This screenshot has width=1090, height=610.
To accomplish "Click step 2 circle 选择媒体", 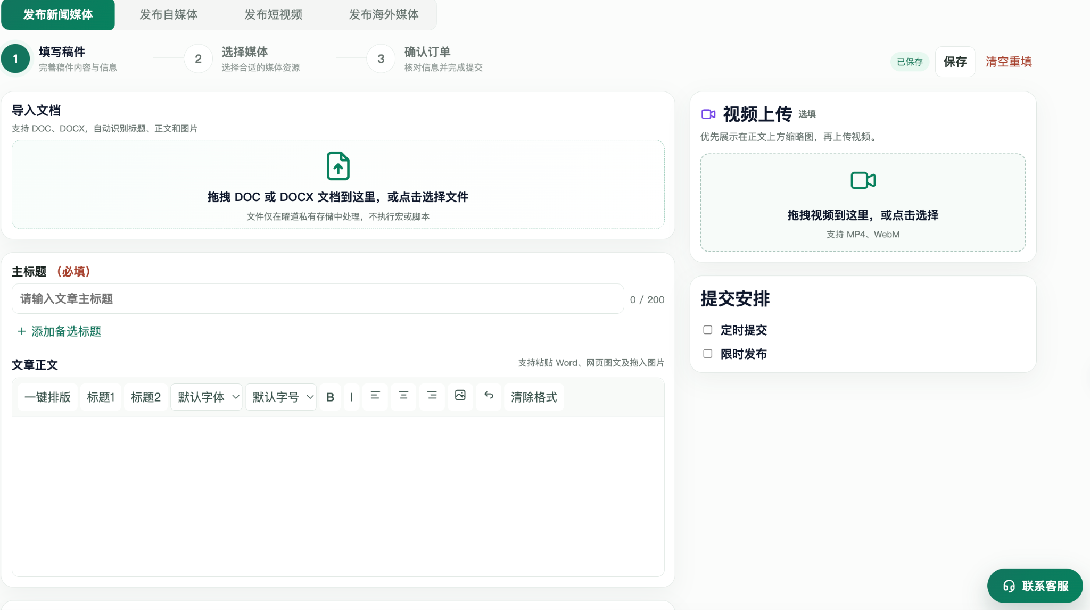I will [x=198, y=59].
